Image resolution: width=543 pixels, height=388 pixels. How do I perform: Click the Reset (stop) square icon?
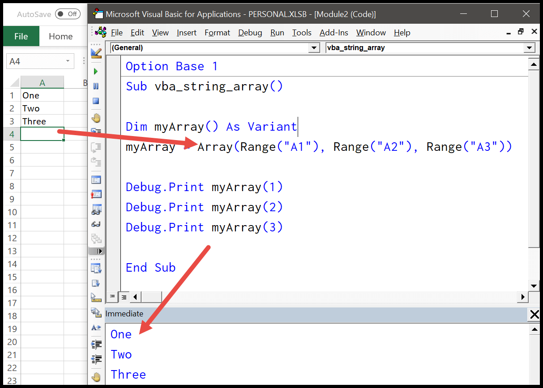click(96, 101)
